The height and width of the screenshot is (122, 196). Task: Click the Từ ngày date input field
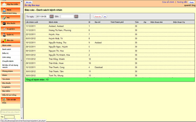(42, 17)
